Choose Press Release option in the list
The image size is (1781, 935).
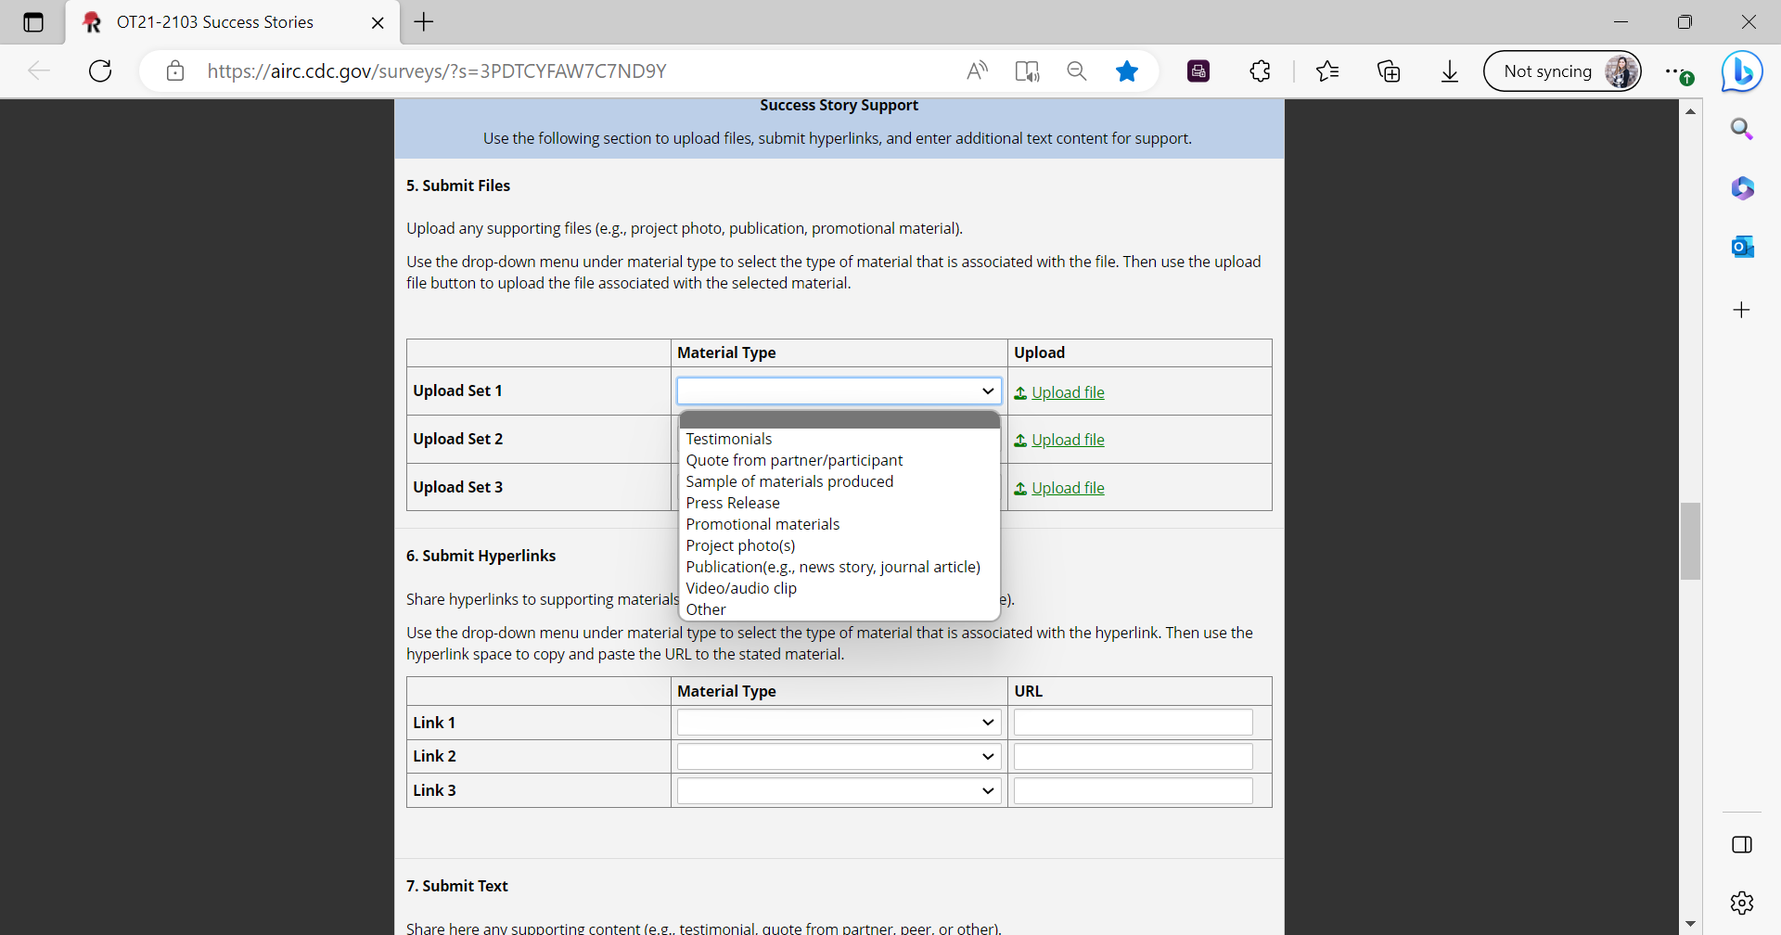(733, 503)
